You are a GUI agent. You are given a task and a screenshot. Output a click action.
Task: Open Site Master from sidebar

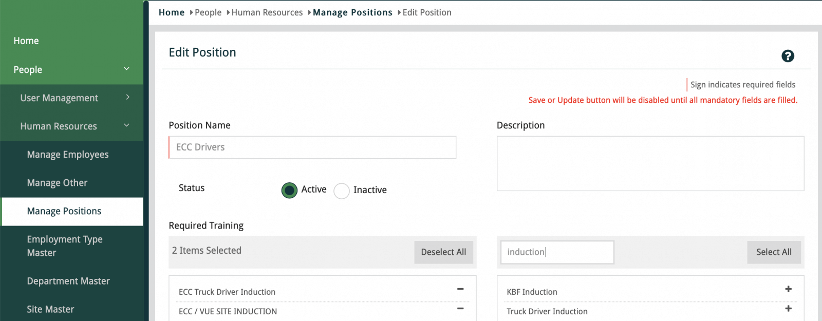click(50, 309)
